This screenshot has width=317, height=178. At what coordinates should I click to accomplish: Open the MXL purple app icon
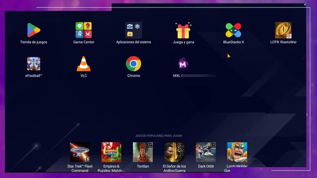point(183,64)
